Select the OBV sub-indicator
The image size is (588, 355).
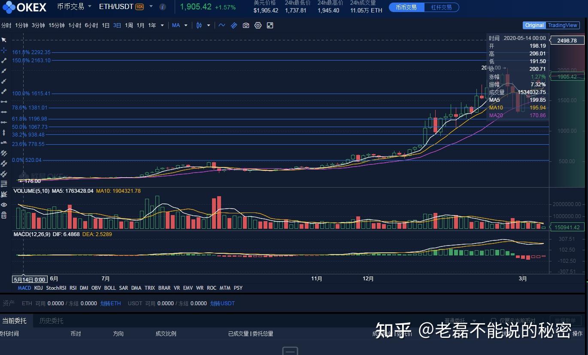point(96,288)
